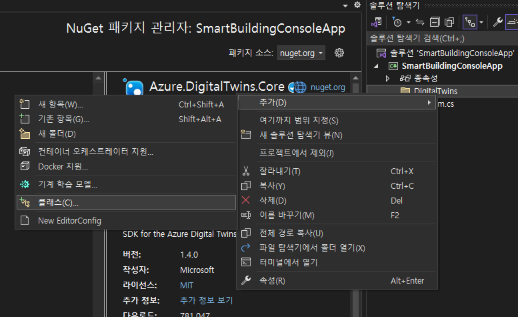The height and width of the screenshot is (317, 518).
Task: Select the m.cs file in Solution Explorer
Action: 446,104
